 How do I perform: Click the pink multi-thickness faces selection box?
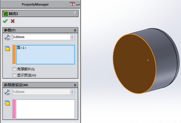45,109
